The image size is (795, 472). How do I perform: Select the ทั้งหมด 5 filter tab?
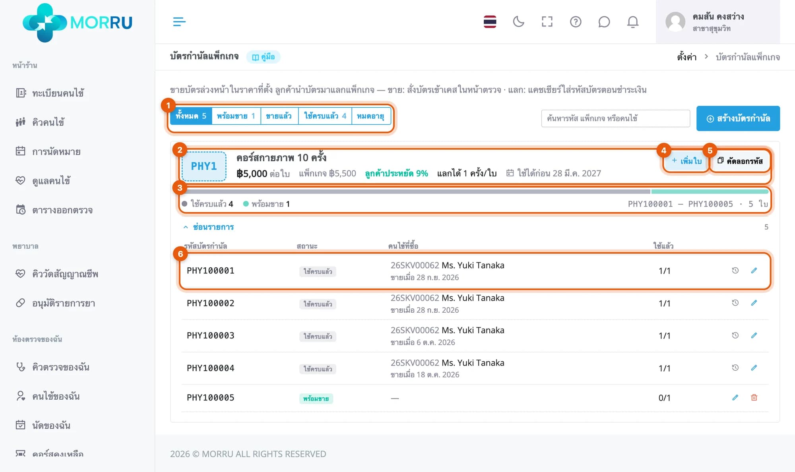click(191, 116)
